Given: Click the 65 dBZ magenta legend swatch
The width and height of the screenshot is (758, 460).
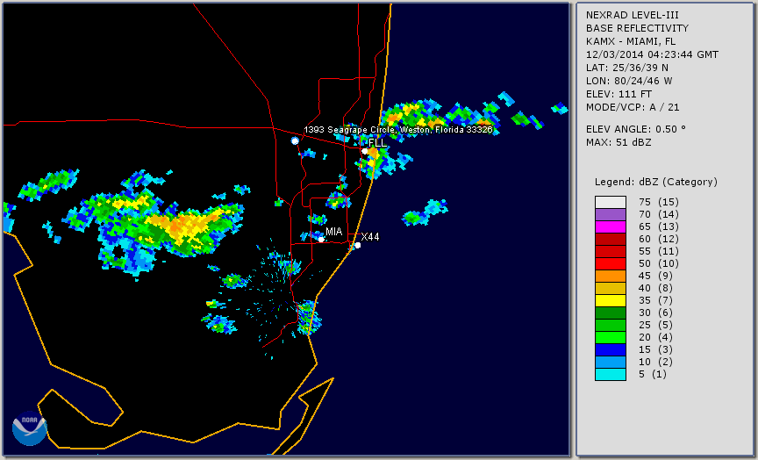Looking at the screenshot, I should click(x=611, y=226).
